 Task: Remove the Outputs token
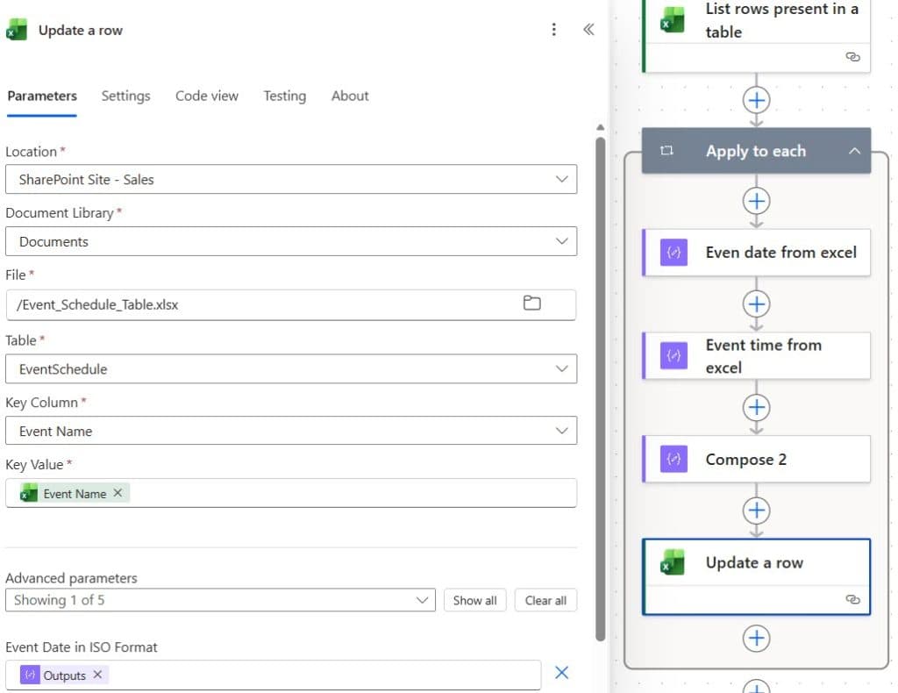[x=98, y=675]
